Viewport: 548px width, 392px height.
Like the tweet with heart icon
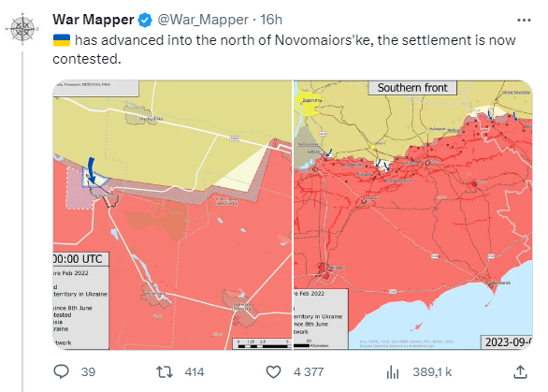tap(273, 371)
